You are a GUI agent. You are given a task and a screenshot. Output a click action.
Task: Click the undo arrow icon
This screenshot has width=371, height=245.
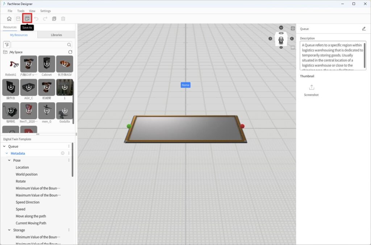[36, 19]
